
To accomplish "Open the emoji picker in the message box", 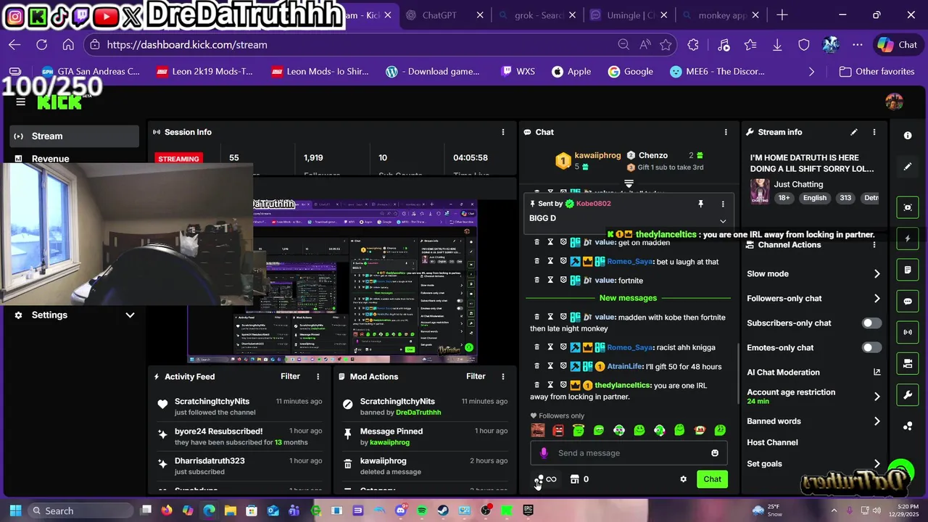I will (x=715, y=453).
